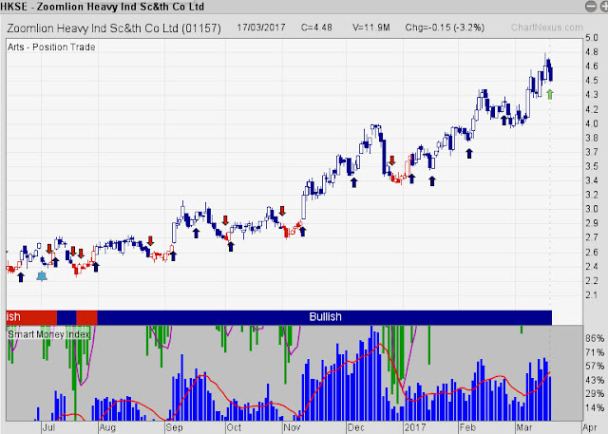This screenshot has height=434, width=608.
Task: Click the black up arrow in early December
Action: click(x=353, y=182)
